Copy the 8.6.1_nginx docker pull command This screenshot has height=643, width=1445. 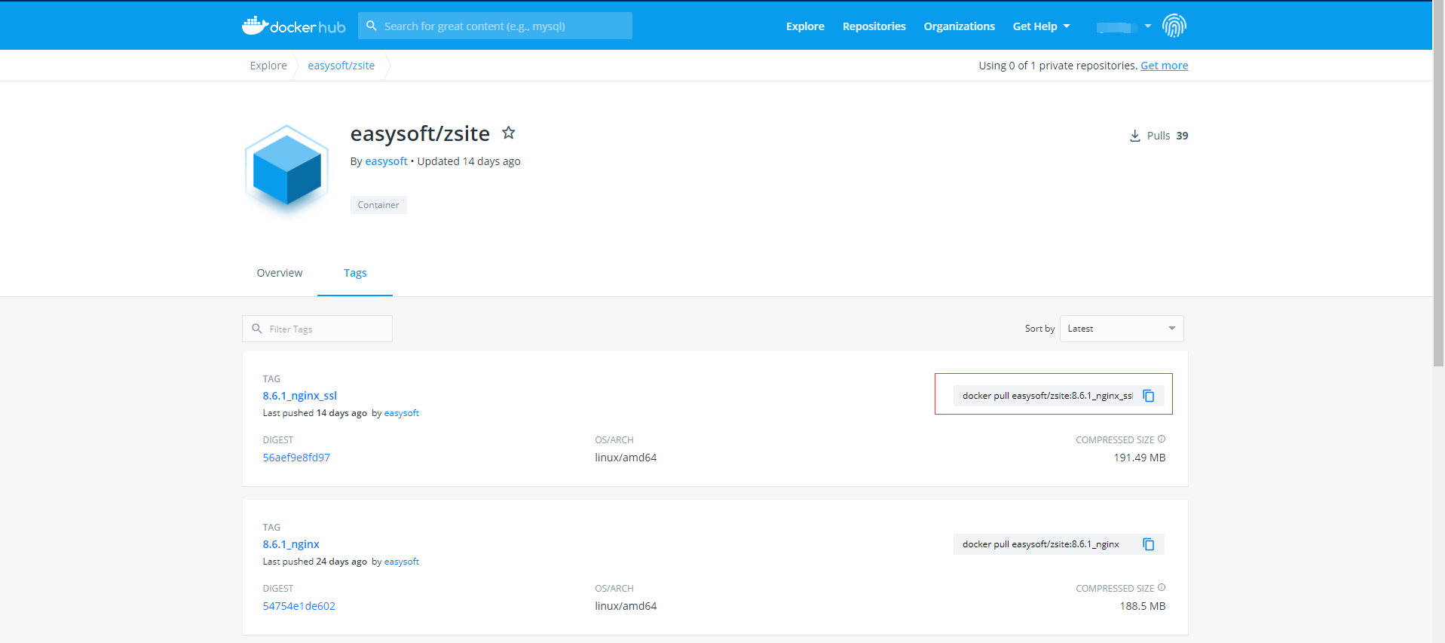1149,544
